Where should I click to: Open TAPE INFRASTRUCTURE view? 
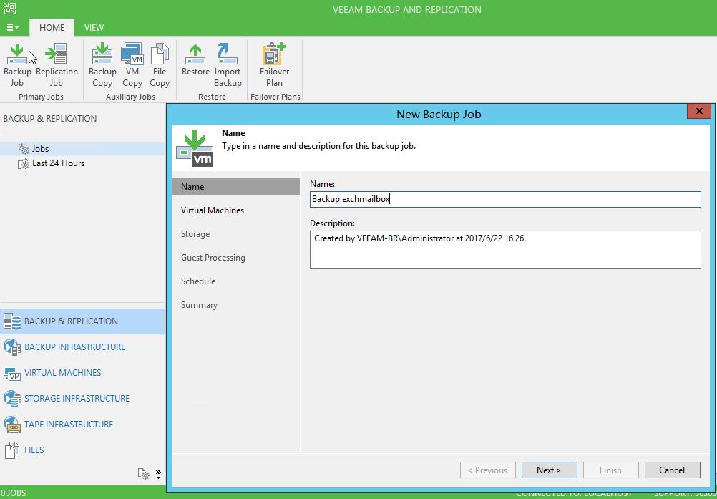(x=58, y=424)
